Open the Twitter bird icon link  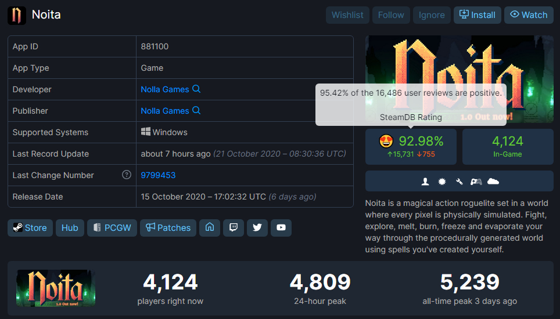(257, 227)
